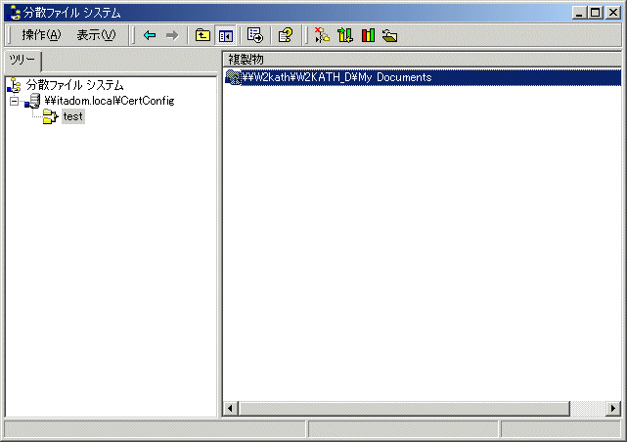Click the DFS root server icon
The width and height of the screenshot is (627, 442).
point(32,101)
